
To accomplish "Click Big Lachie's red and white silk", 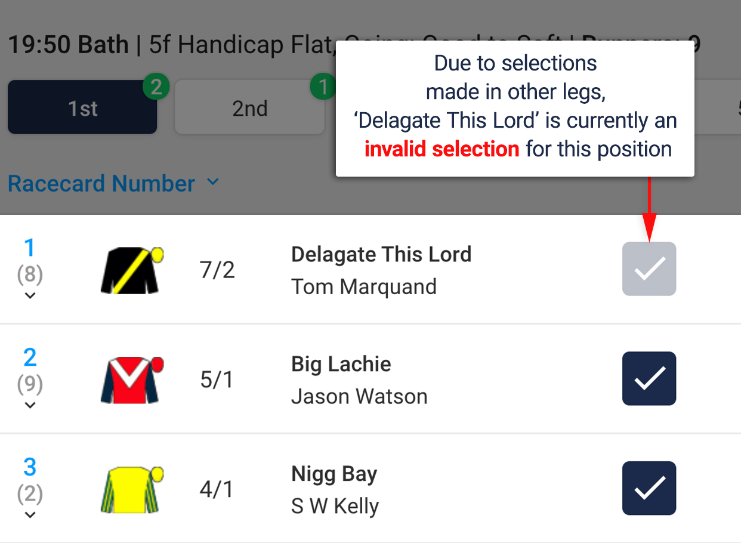I will [x=131, y=380].
